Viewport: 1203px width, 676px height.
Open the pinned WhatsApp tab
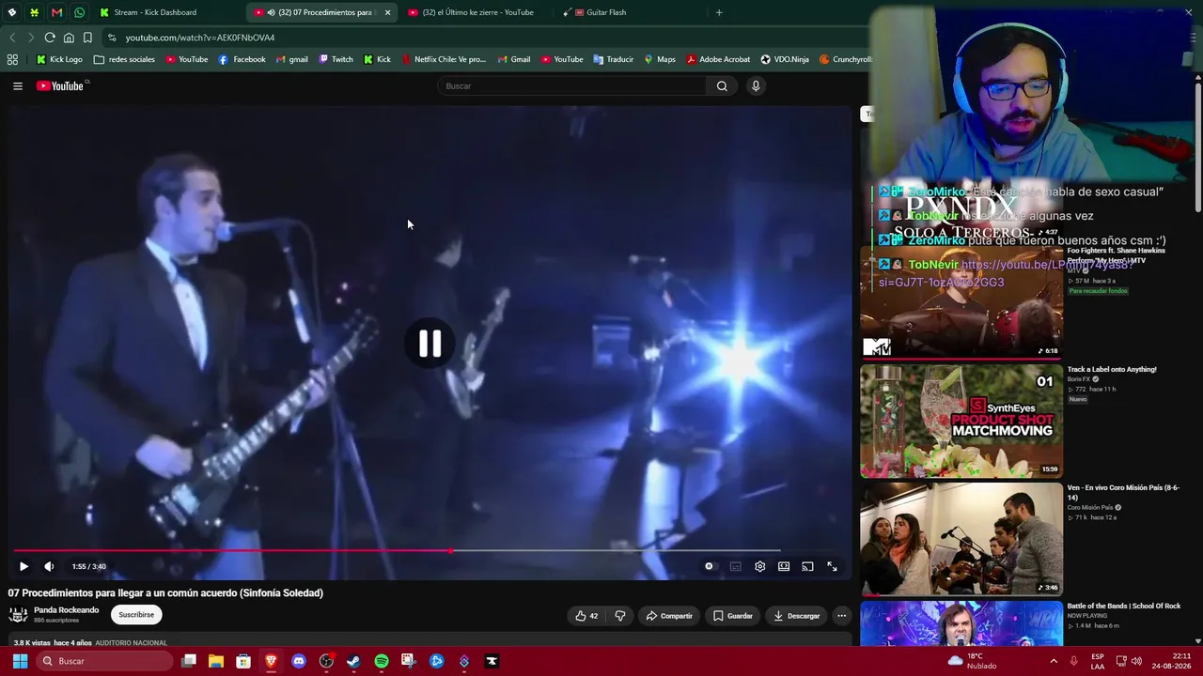(79, 12)
